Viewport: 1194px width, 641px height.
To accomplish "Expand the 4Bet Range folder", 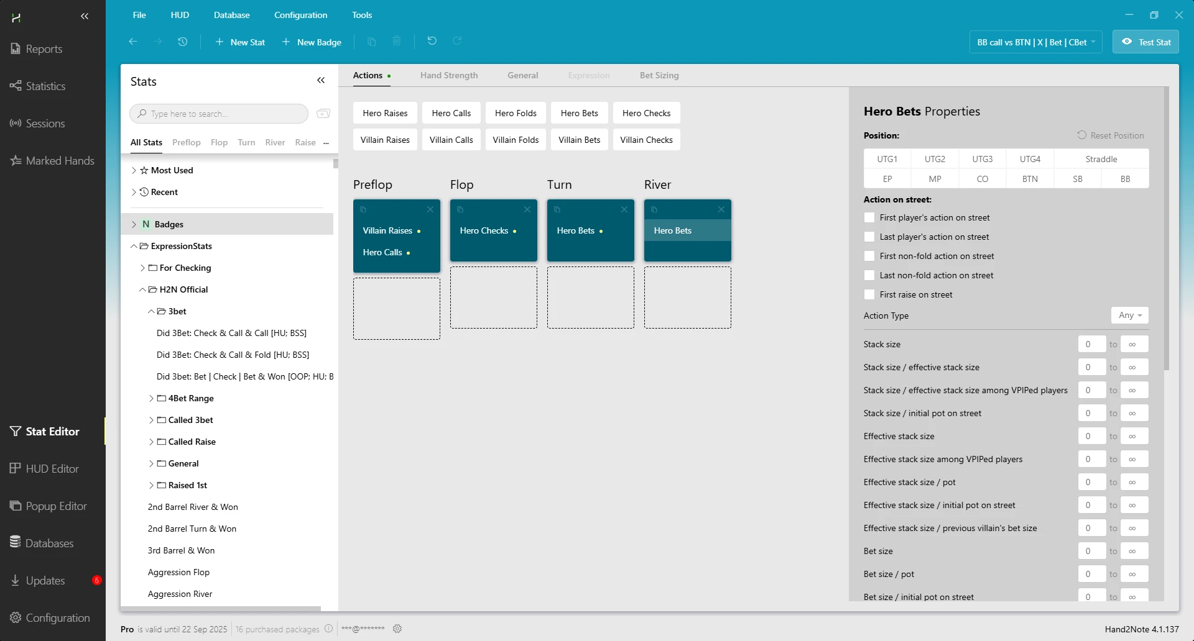I will pos(151,398).
